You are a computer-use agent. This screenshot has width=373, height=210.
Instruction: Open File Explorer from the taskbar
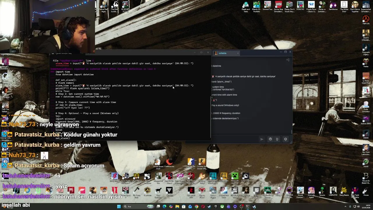click(x=177, y=207)
